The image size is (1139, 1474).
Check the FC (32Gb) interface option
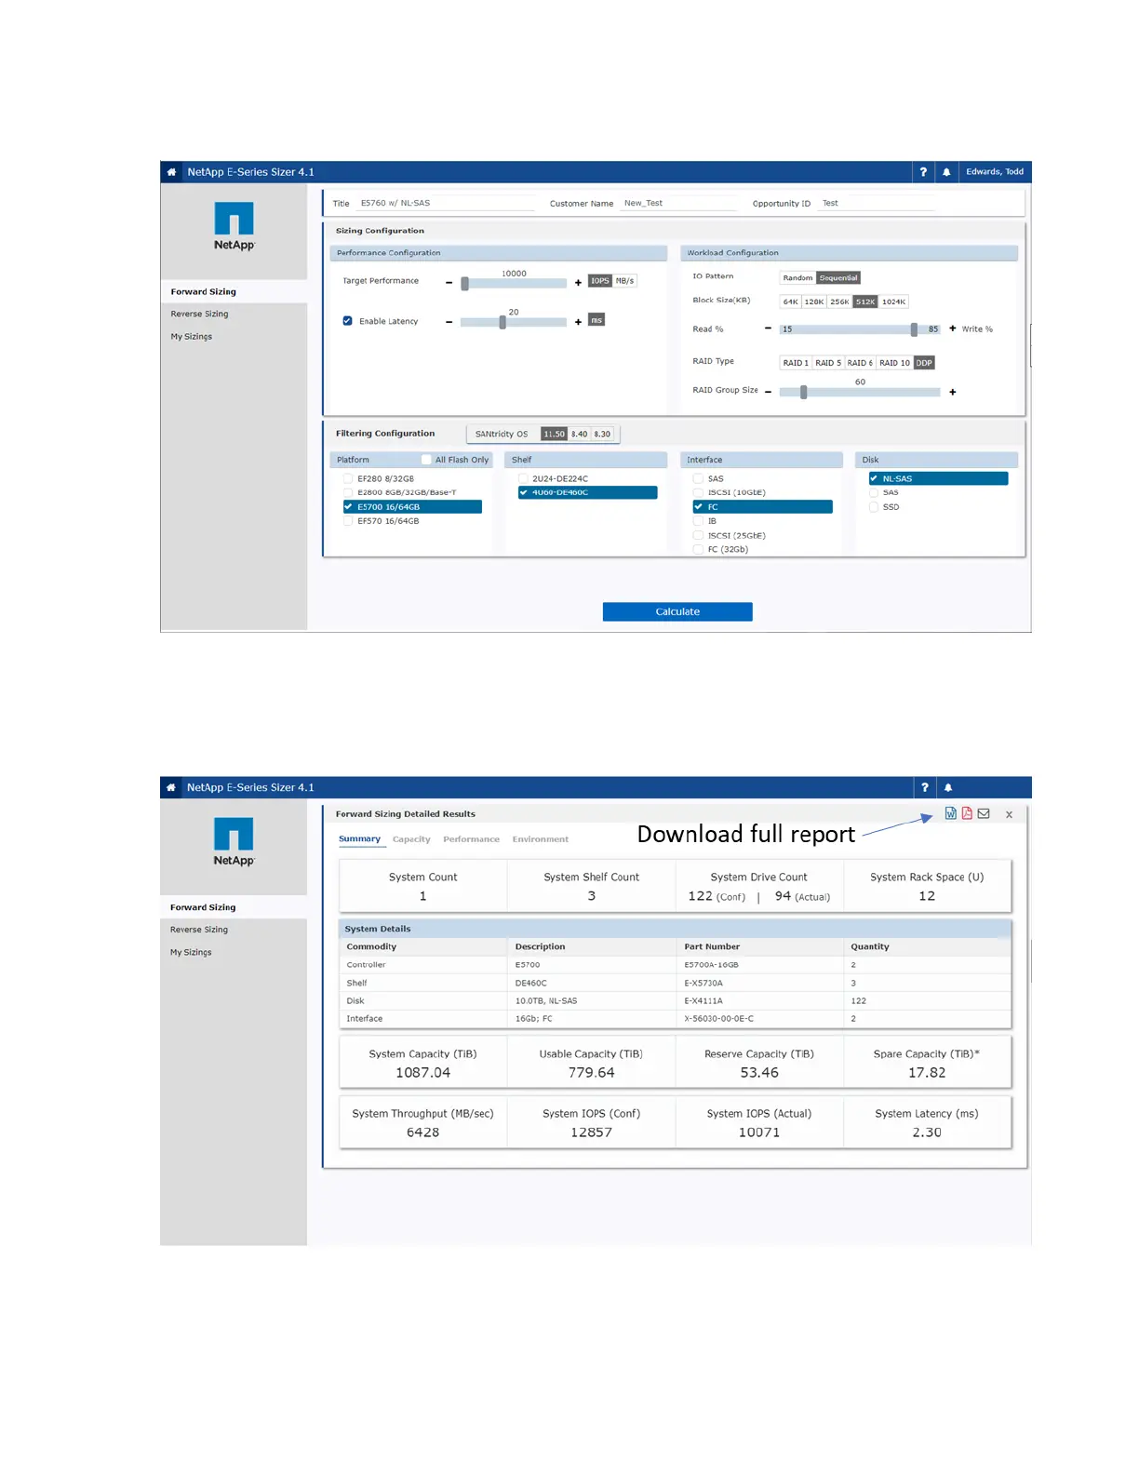pyautogui.click(x=698, y=549)
